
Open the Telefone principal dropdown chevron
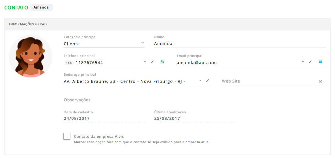[x=145, y=61]
